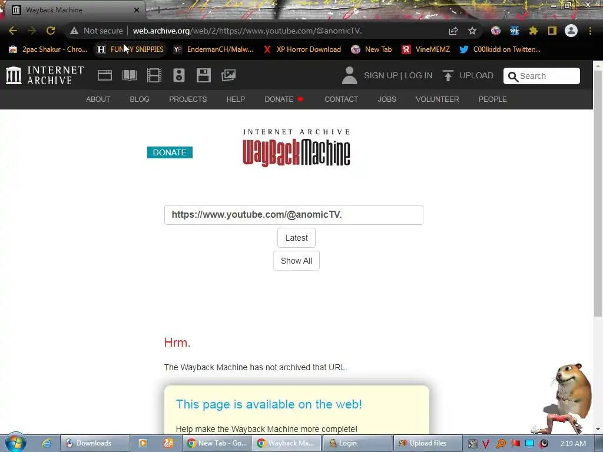The height and width of the screenshot is (452, 603).
Task: Open the VineMEMZ bookmark
Action: point(426,49)
